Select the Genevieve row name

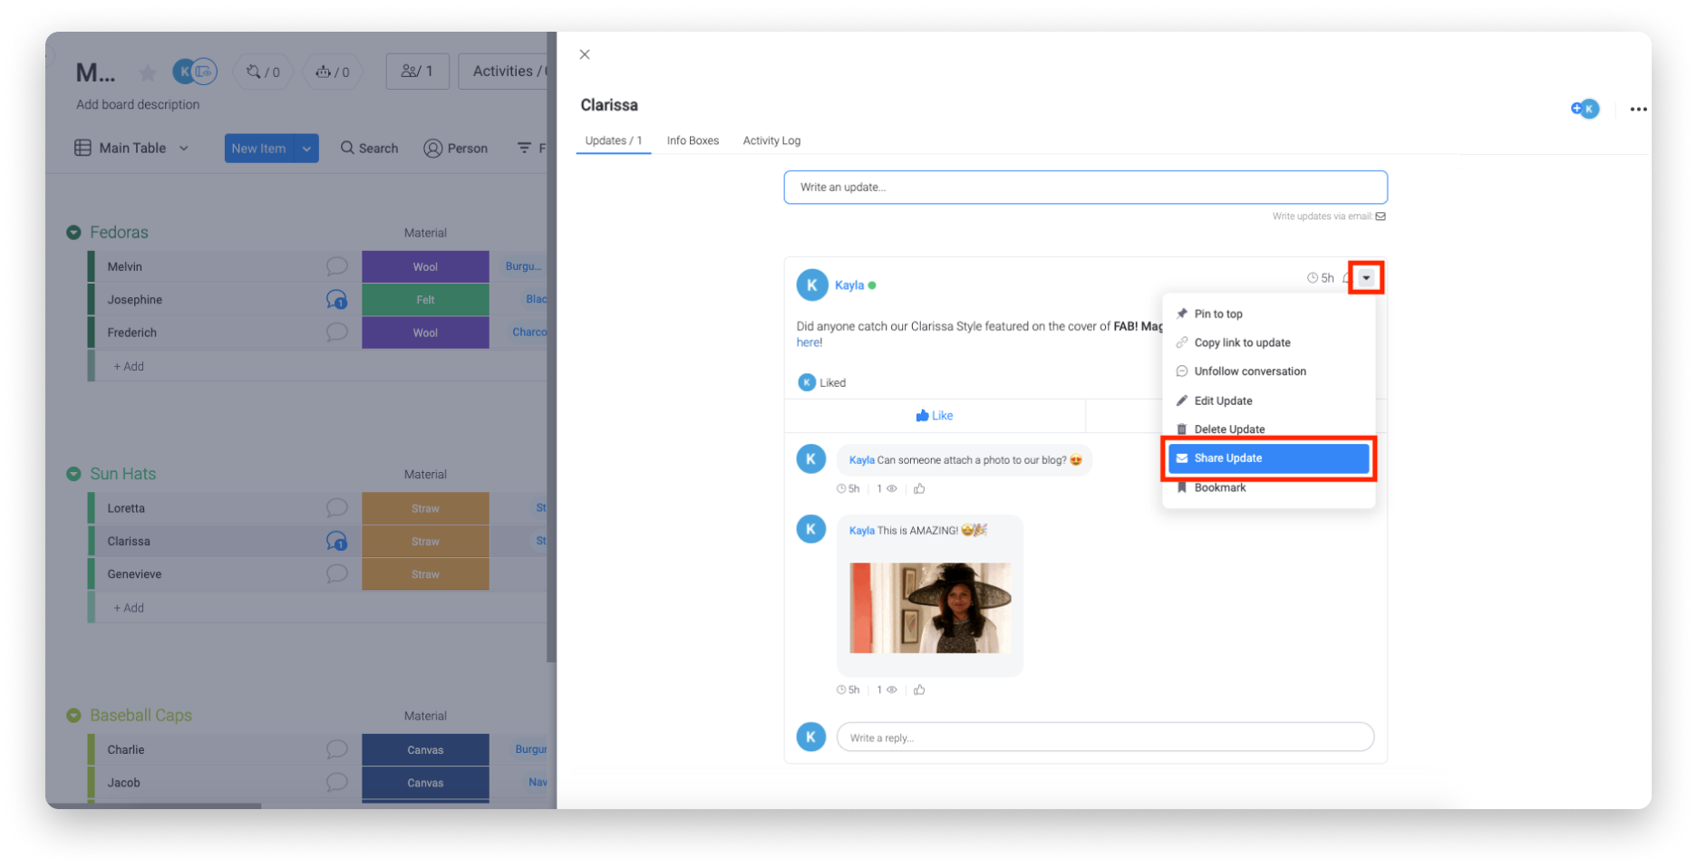(x=134, y=574)
